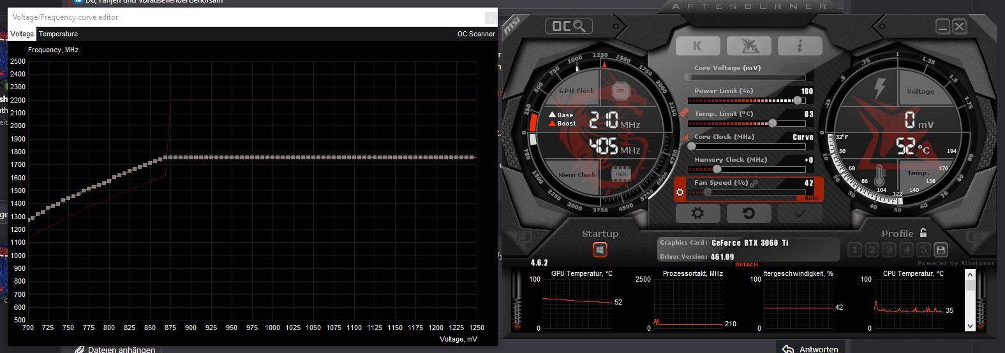1005x353 pixels.
Task: Adjust the Core Voltage slider handle
Action: pyautogui.click(x=688, y=78)
